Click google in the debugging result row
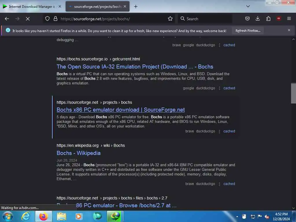This screenshot has height=222, width=296. [188, 45]
